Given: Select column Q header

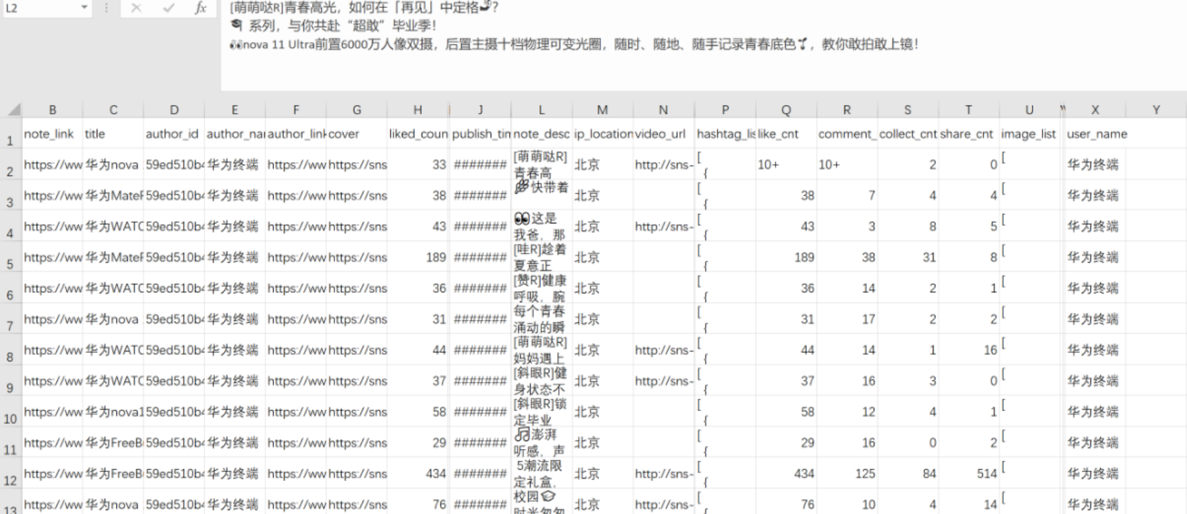Looking at the screenshot, I should 786,110.
